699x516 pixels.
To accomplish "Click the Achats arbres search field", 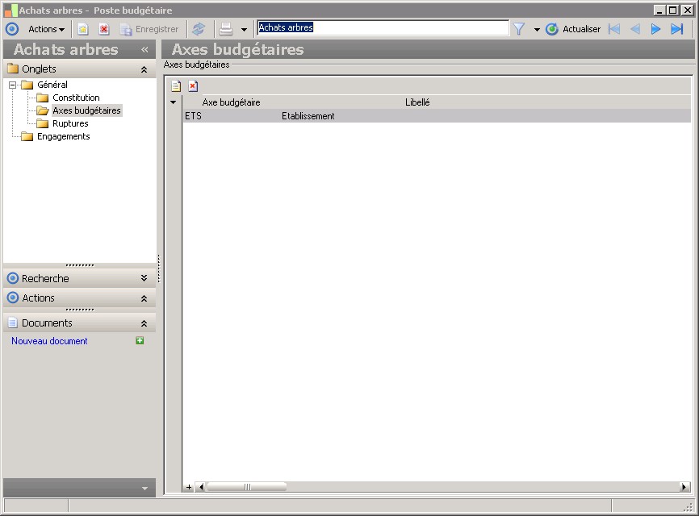I will point(383,27).
